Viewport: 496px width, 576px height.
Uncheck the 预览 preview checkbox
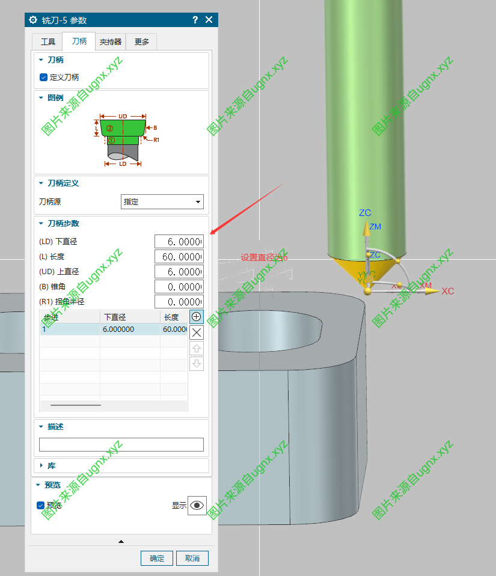41,506
